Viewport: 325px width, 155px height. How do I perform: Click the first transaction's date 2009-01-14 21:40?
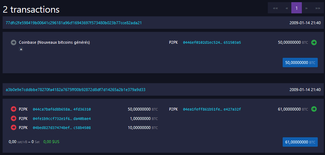tap(305, 23)
